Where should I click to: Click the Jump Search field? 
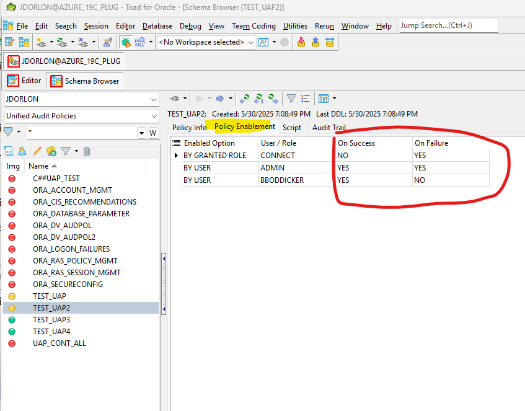(449, 25)
